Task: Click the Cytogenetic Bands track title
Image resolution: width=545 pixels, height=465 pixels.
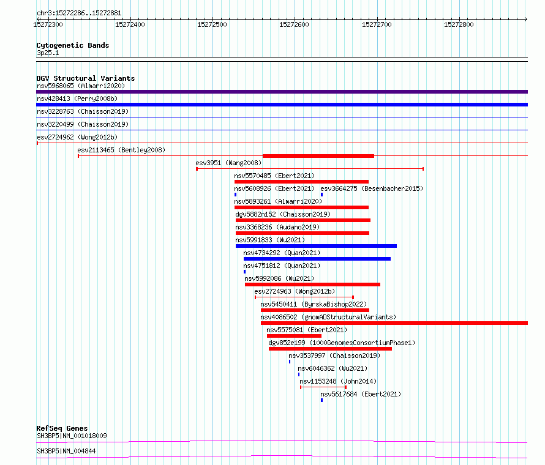Action: pos(73,45)
